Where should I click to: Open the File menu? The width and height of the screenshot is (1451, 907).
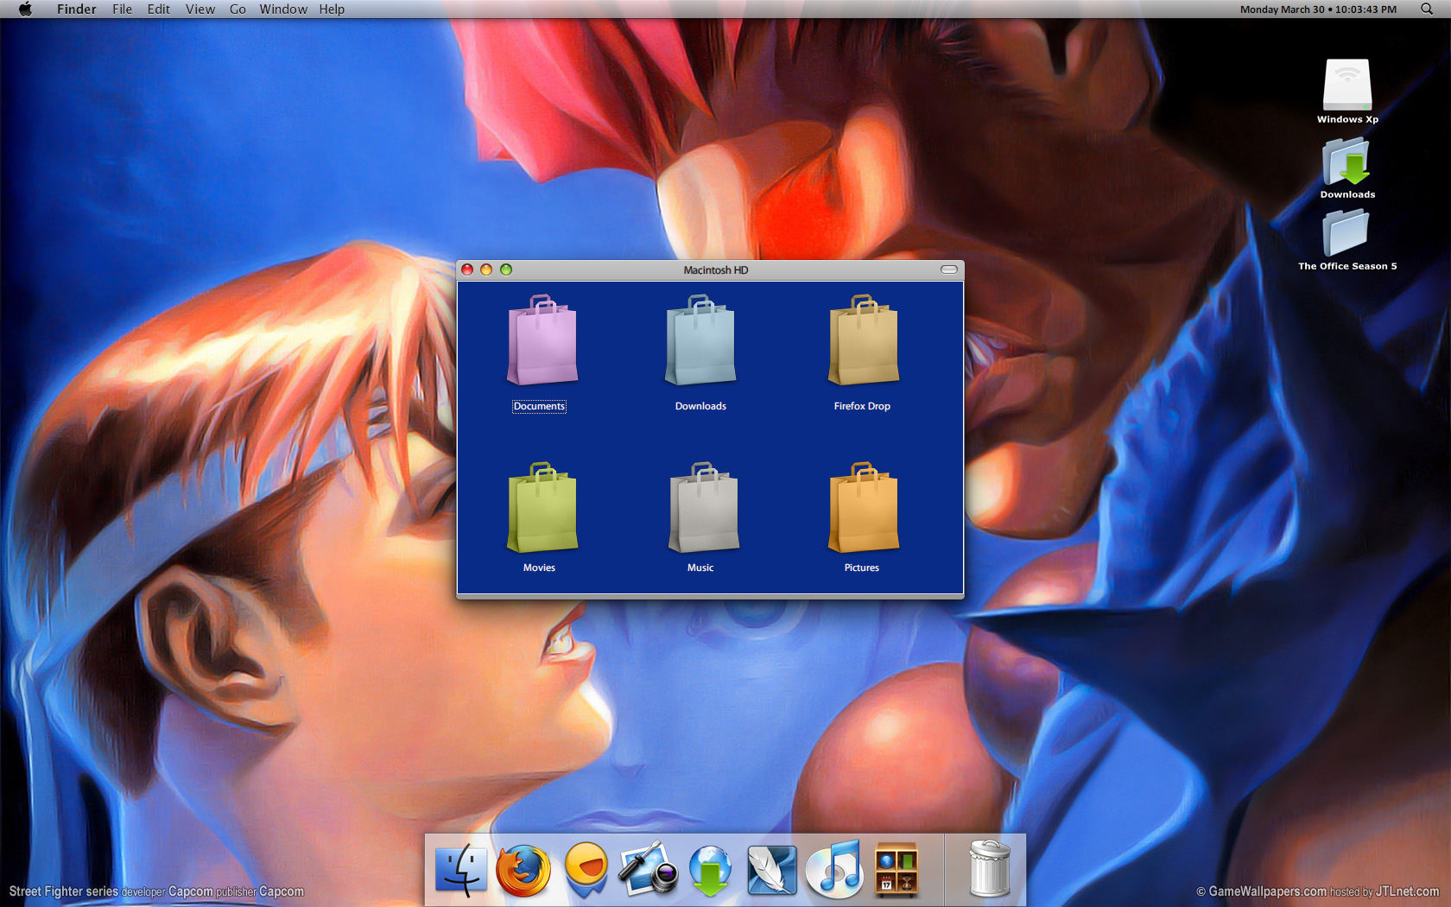click(x=122, y=9)
